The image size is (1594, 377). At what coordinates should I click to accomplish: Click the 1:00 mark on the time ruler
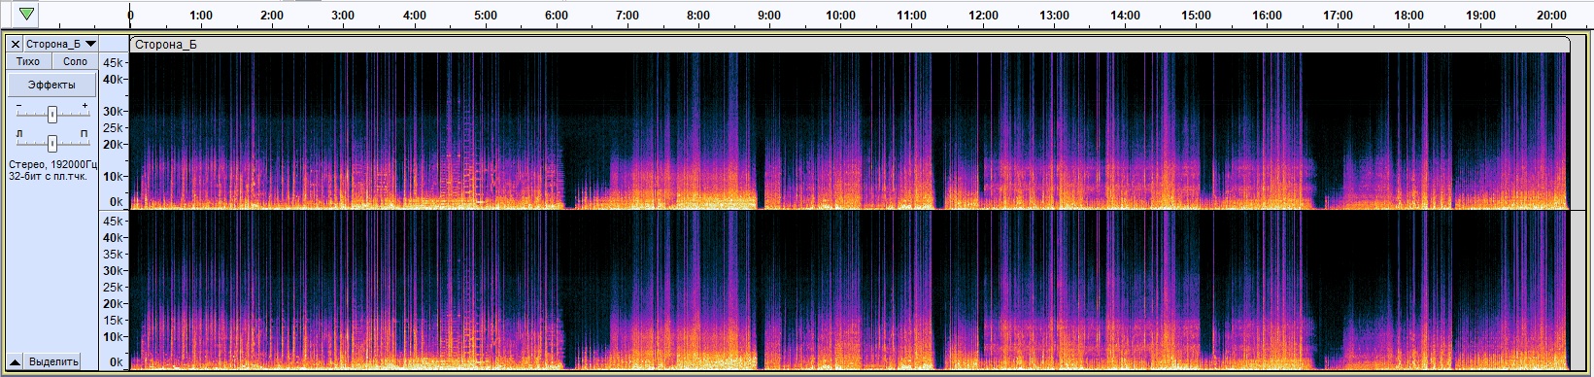pos(201,16)
